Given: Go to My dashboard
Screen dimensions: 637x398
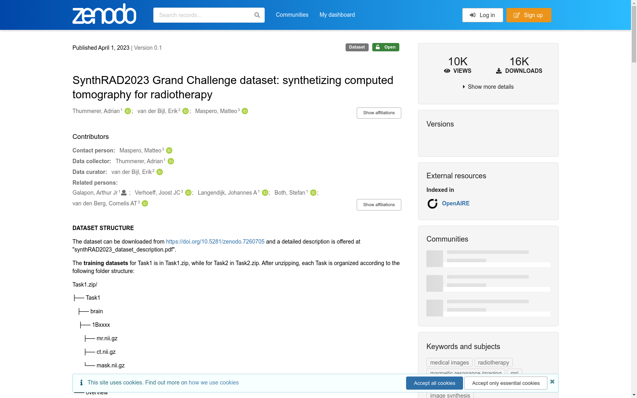Looking at the screenshot, I should 337,15.
